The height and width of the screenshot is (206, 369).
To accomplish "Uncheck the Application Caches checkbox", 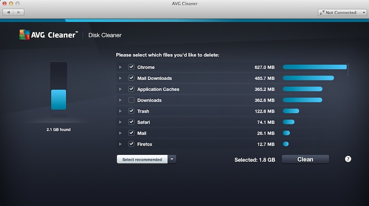I will (131, 89).
